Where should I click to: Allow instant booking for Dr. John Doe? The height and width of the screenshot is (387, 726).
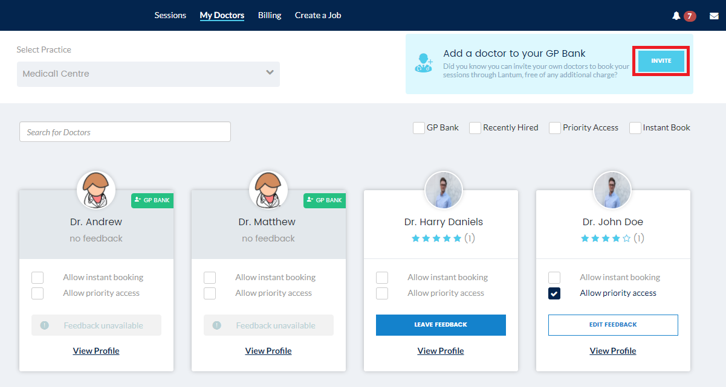[x=554, y=278]
